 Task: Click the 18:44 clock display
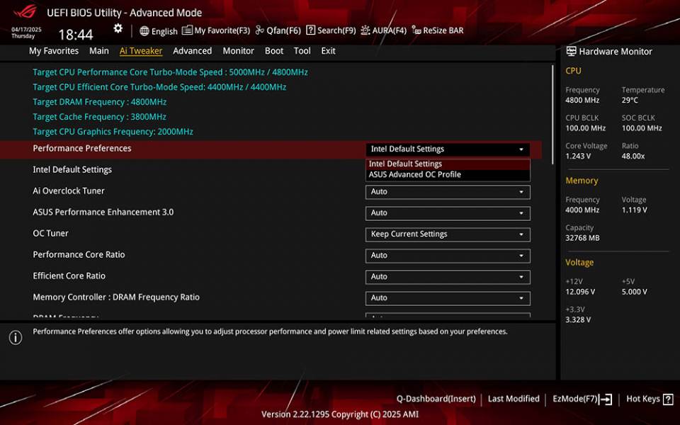[76, 35]
